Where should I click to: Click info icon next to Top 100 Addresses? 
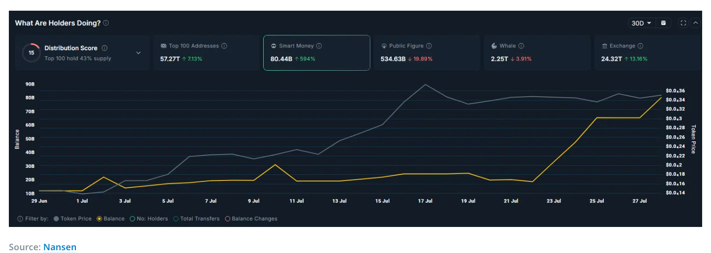coord(224,46)
